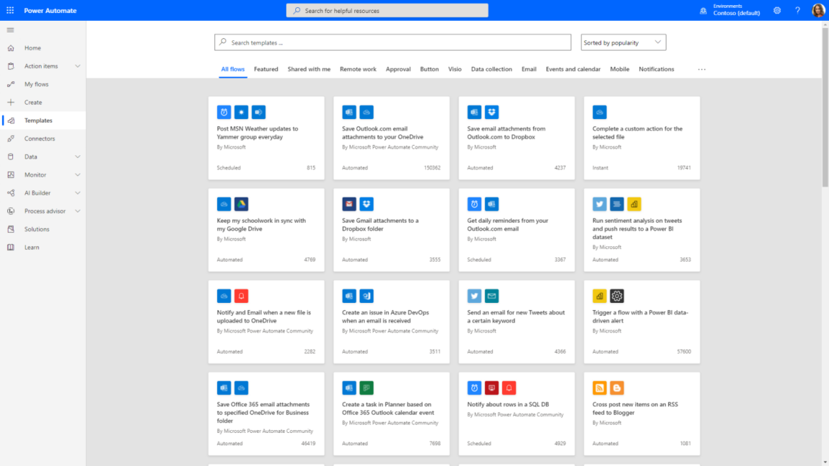Click the Dropbox icon on the Gmail attachments template
This screenshot has width=829, height=466.
(x=366, y=204)
